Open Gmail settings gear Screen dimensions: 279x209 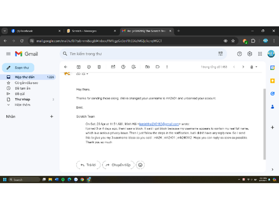pyautogui.click(x=250, y=54)
